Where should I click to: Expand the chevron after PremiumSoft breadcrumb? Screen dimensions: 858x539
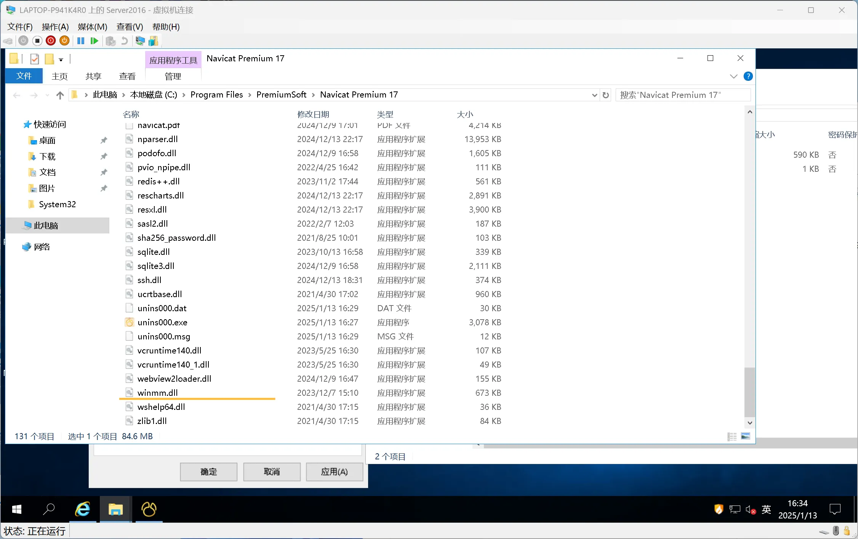pos(314,95)
